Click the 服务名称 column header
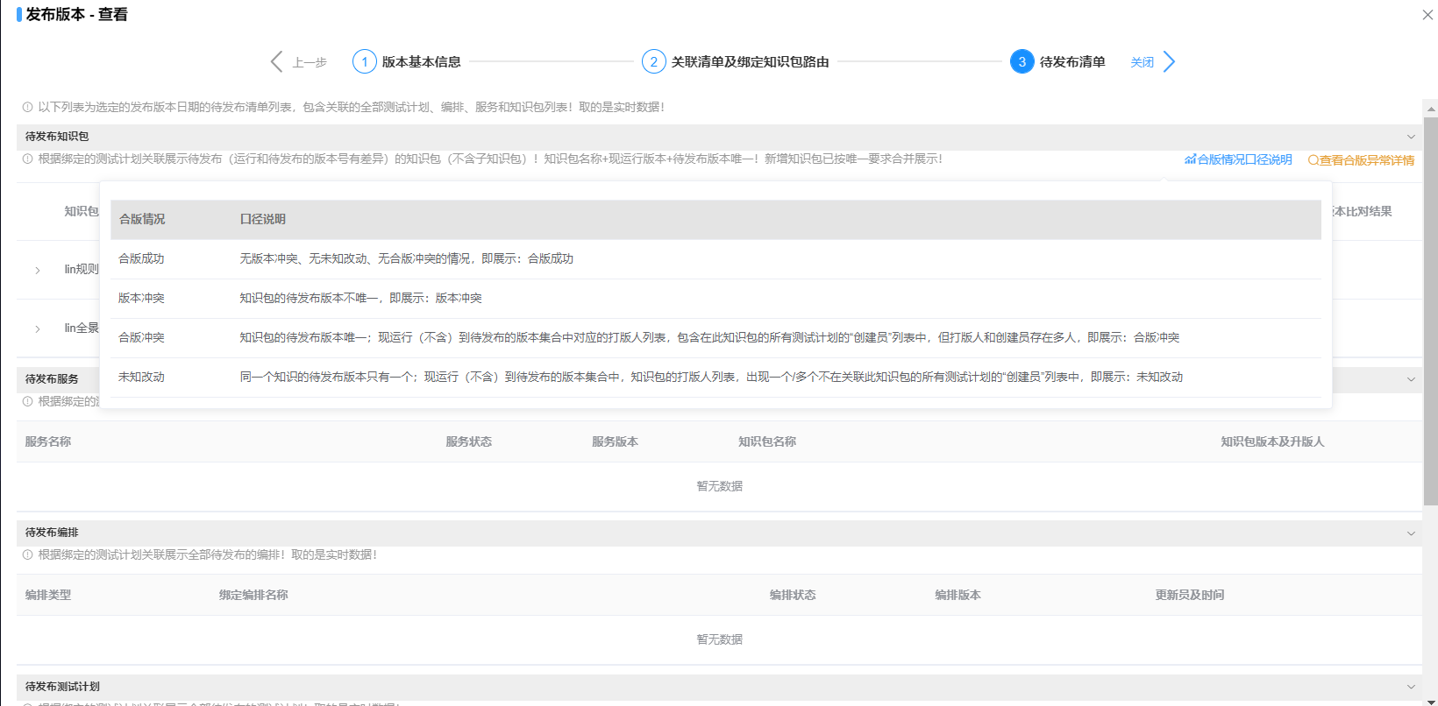Viewport: 1438px width, 706px height. [48, 441]
